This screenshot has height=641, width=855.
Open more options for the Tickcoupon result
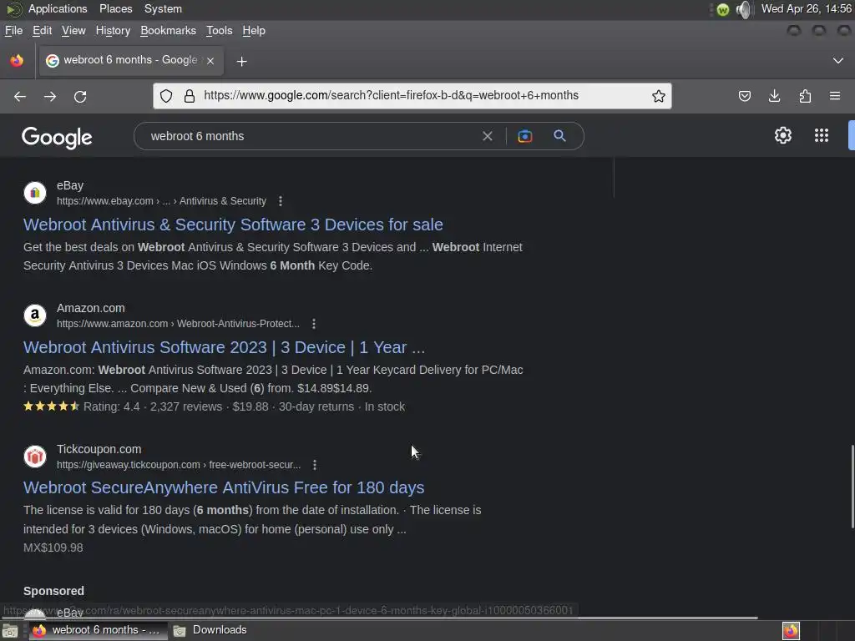[315, 465]
